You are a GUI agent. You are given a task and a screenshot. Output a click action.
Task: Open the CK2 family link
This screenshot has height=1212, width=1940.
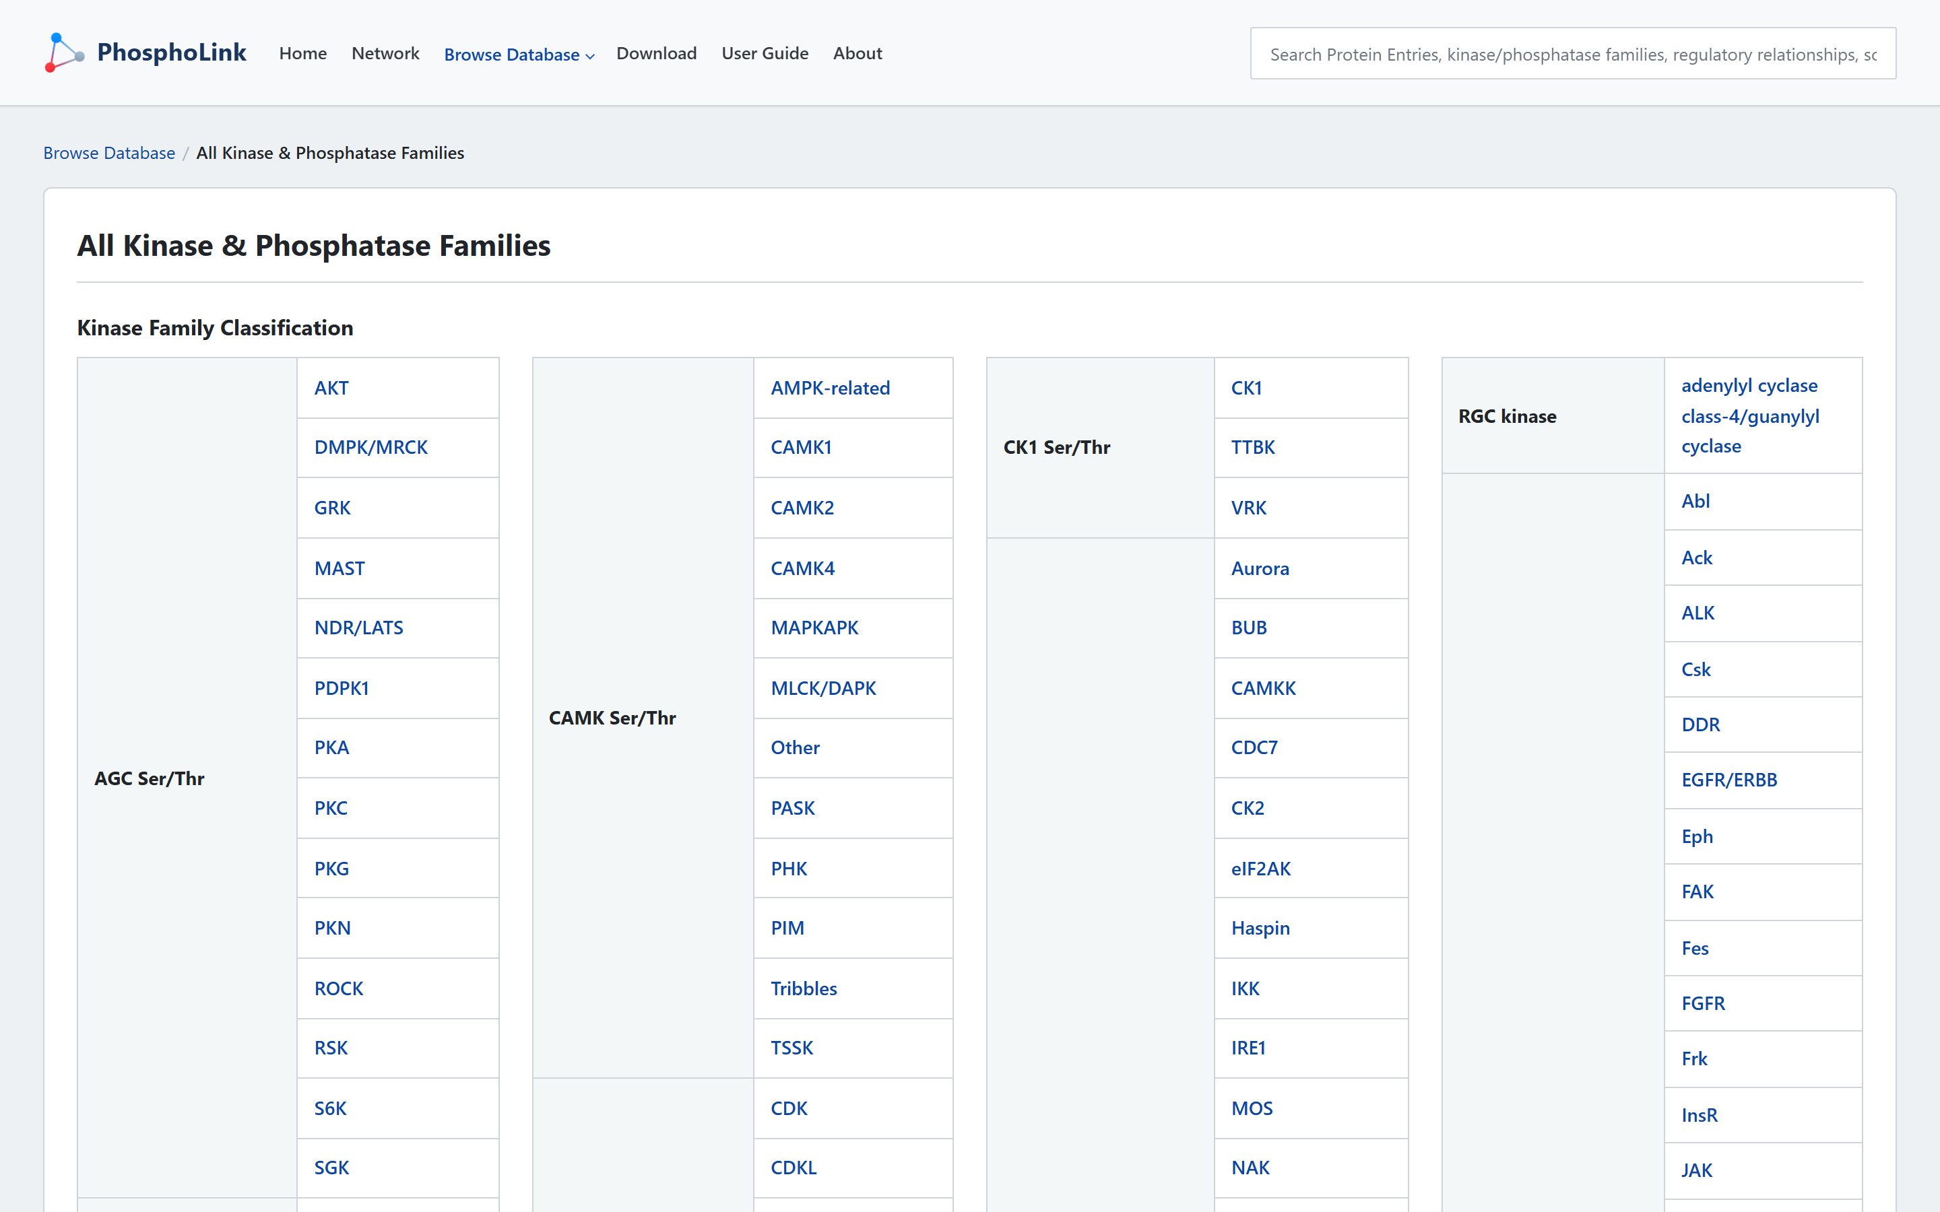pos(1248,808)
